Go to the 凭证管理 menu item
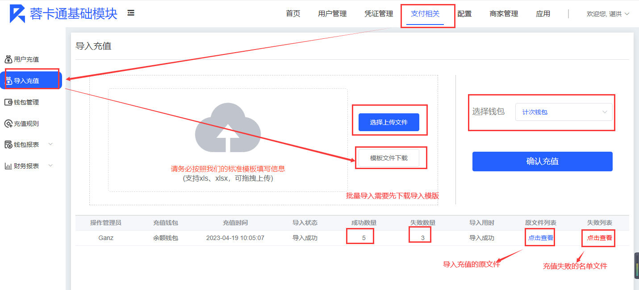This screenshot has height=290, width=639. point(379,14)
